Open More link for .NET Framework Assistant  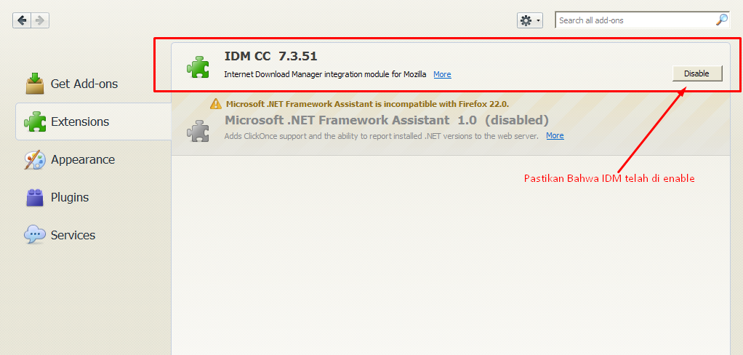click(555, 135)
